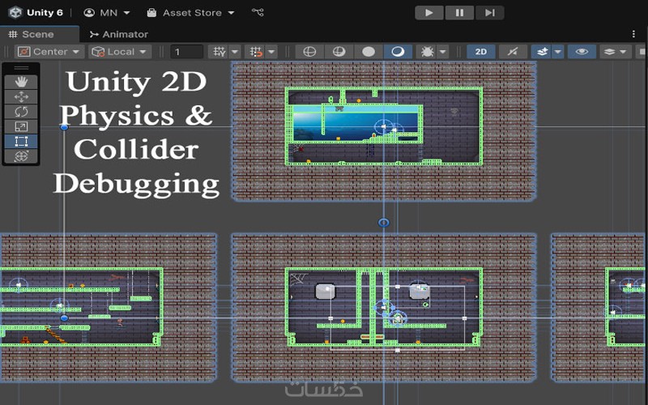Viewport: 648px width, 405px height.
Task: Switch to the Animator tab
Action: pyautogui.click(x=119, y=34)
